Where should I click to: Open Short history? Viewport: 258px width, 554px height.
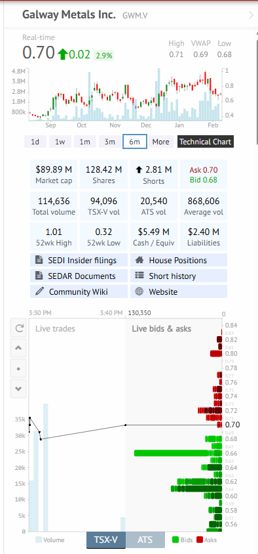point(179,276)
